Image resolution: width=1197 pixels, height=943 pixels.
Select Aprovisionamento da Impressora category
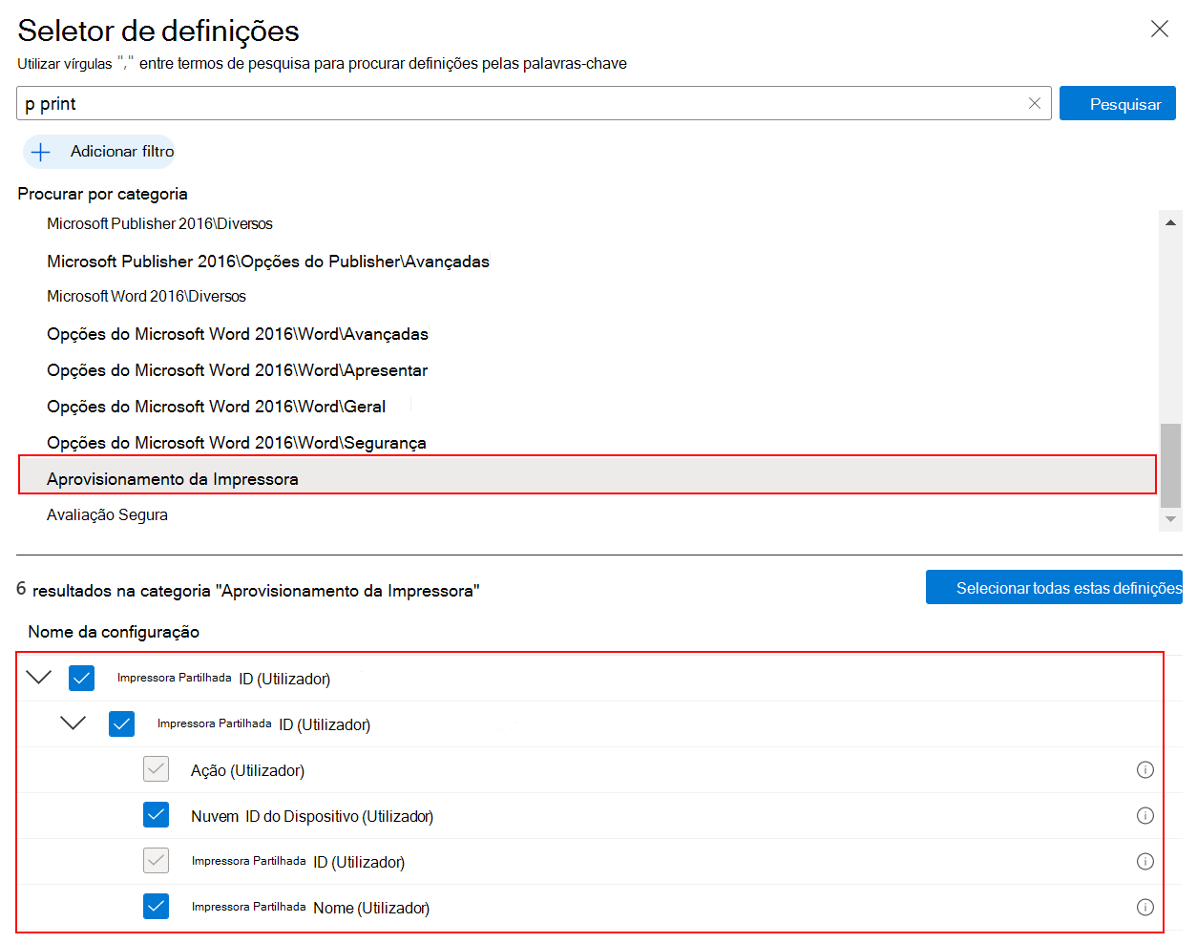click(587, 475)
